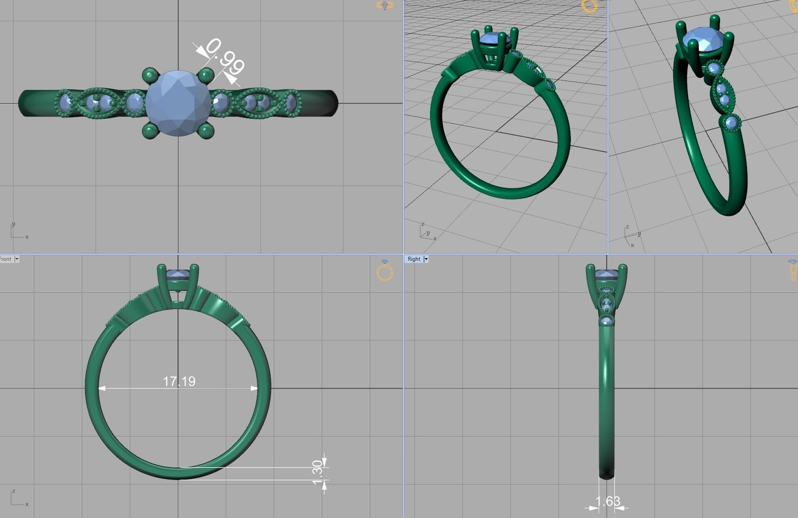
Task: Select the upper-right prong in top view
Action: [206, 75]
